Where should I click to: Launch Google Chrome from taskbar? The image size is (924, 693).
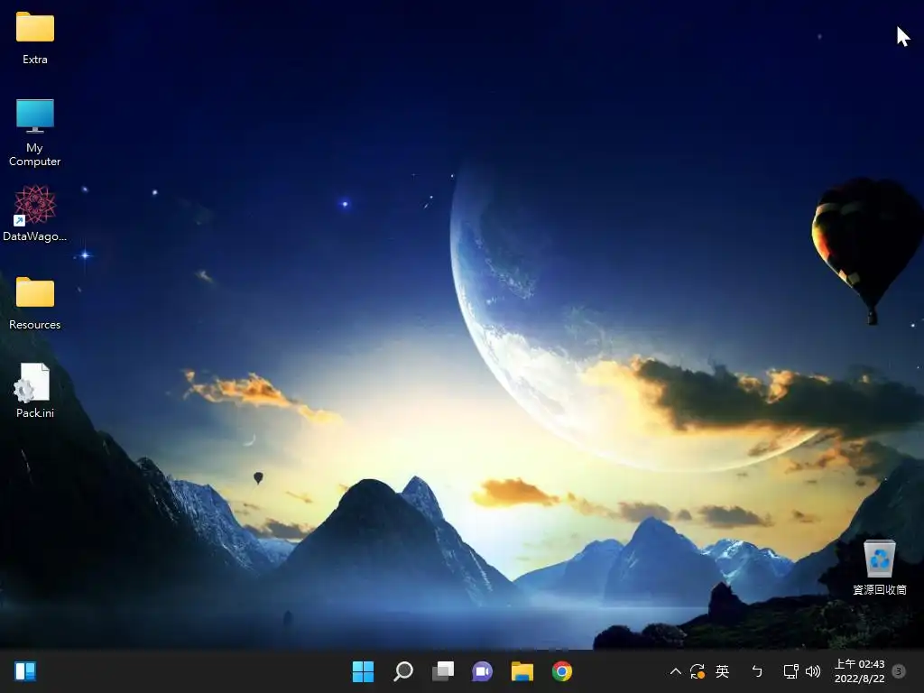coord(562,671)
